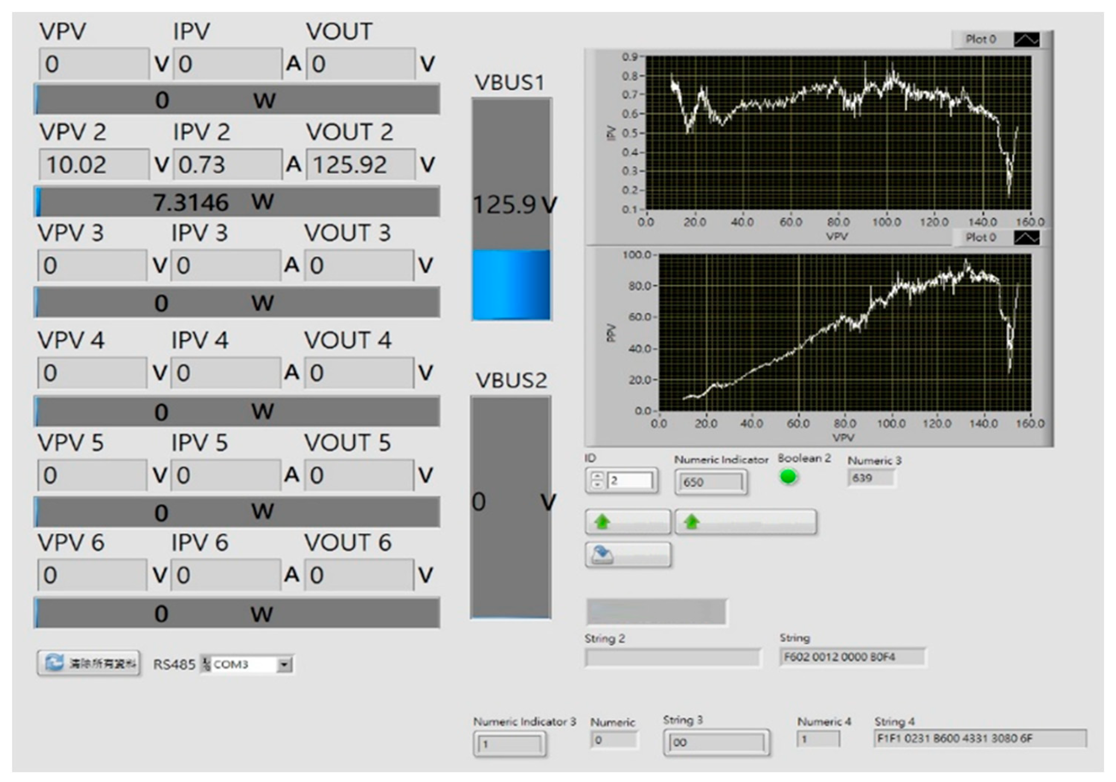Screen dimensions: 1116x782
Task: Click the VBUS2 tank indicator
Action: click(510, 507)
